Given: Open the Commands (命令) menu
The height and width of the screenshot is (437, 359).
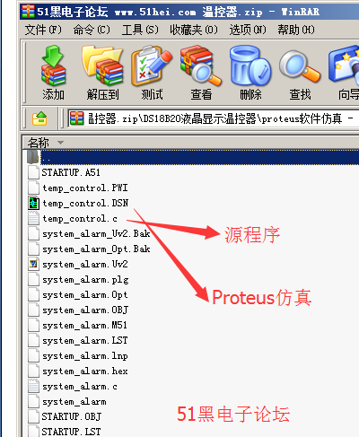Looking at the screenshot, I should tap(92, 30).
